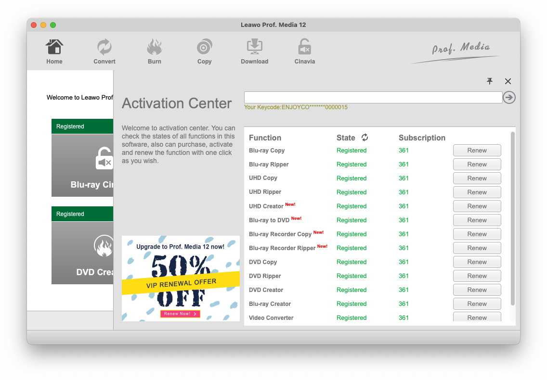Renew the UHD Ripper subscription
This screenshot has height=380, width=547.
click(477, 192)
